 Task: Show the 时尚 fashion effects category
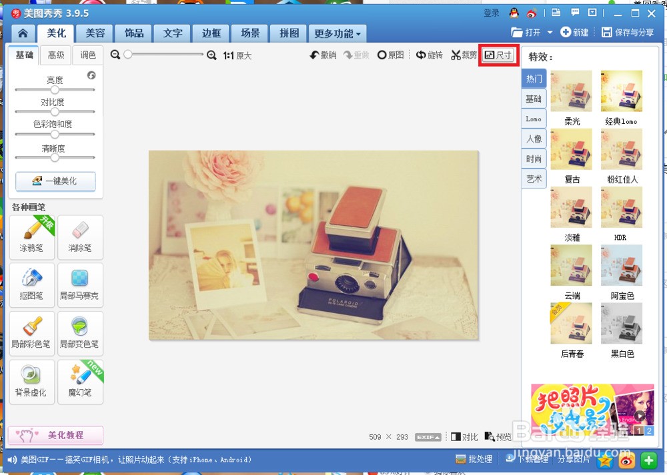[x=534, y=159]
